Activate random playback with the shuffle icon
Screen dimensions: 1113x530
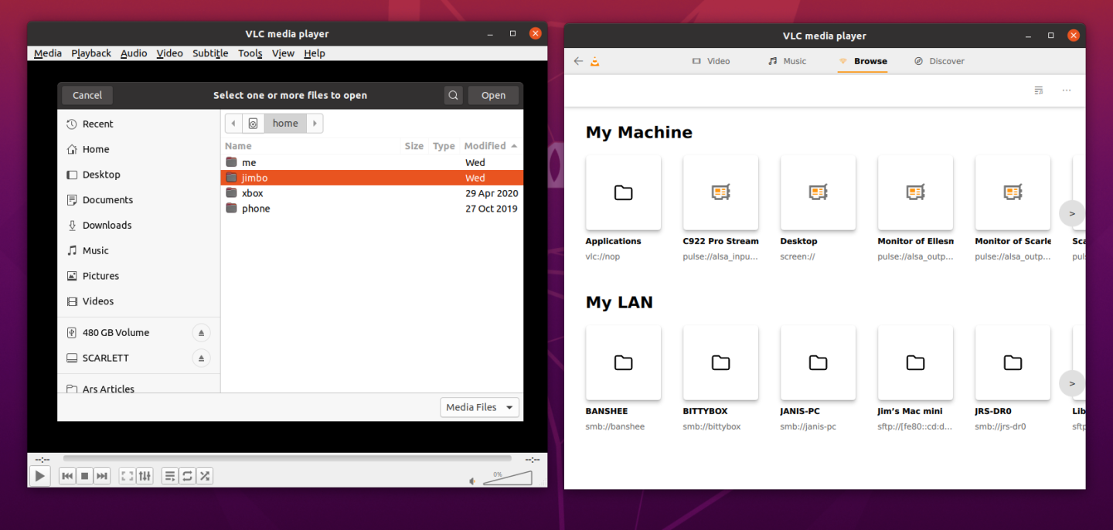pyautogui.click(x=204, y=476)
